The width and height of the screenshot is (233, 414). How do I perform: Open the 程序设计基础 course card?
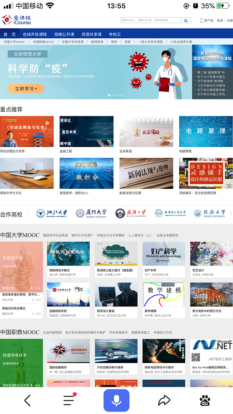(x=116, y=300)
